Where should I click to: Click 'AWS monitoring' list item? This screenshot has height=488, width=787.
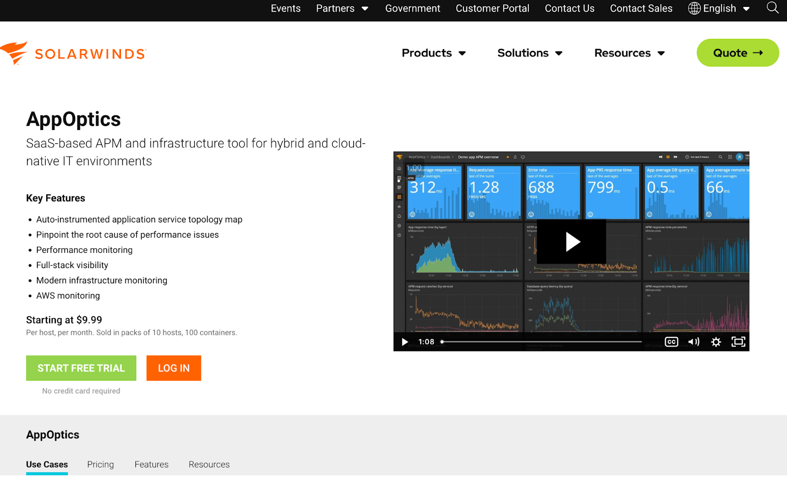(x=68, y=296)
